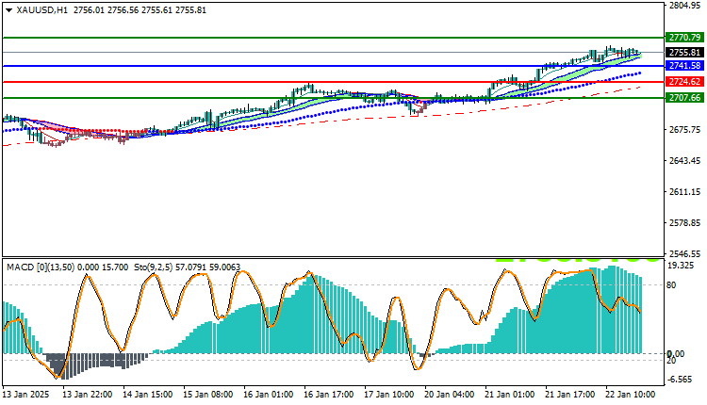Click the 21 Jan 01:00 time label
Image resolution: width=707 pixels, height=405 pixels.
click(x=510, y=395)
